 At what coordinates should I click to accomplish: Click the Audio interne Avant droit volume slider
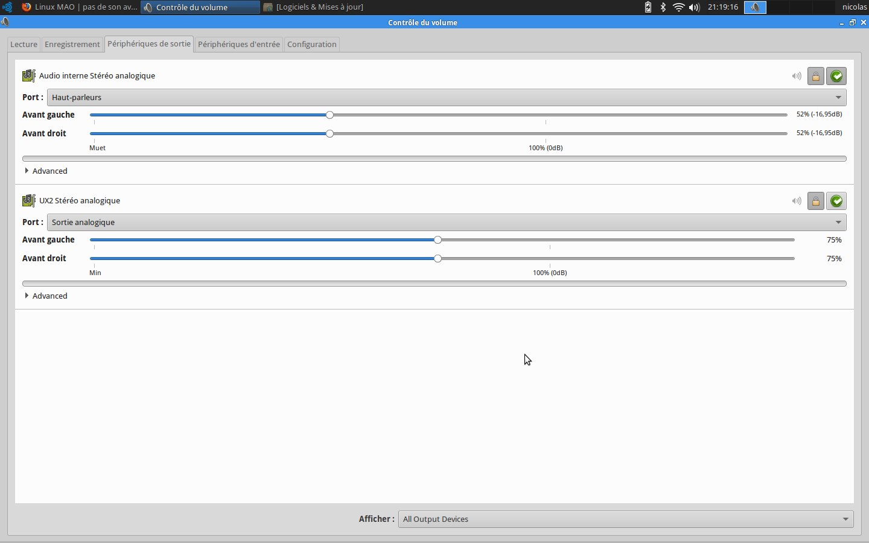(439, 133)
